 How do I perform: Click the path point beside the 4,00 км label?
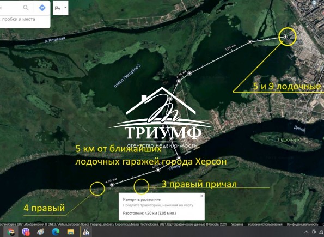point(158,169)
